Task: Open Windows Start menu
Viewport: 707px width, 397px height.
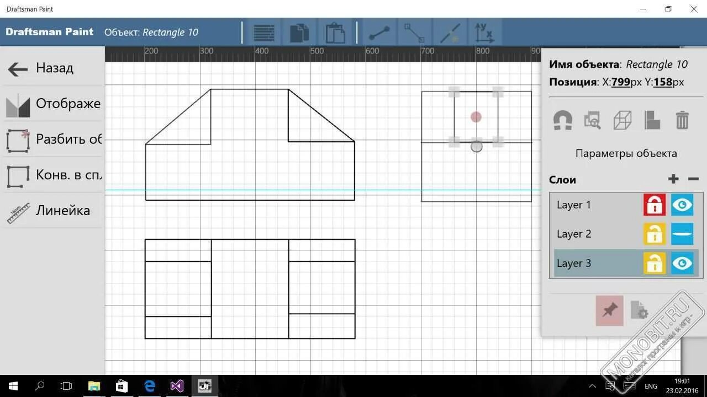Action: click(x=13, y=386)
